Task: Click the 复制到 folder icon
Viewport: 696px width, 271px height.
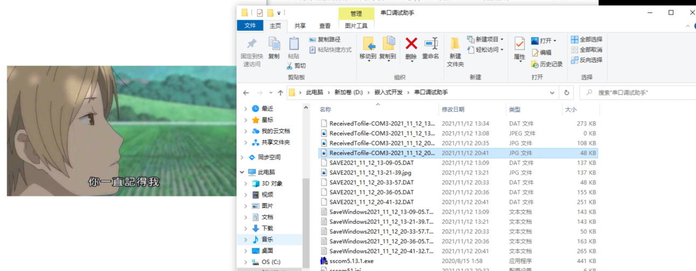Action: click(388, 44)
